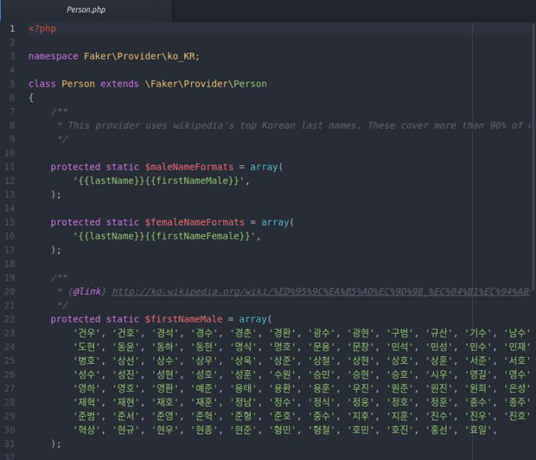The width and height of the screenshot is (536, 460).
Task: Click line number 1 in the gutter
Action: pyautogui.click(x=12, y=29)
